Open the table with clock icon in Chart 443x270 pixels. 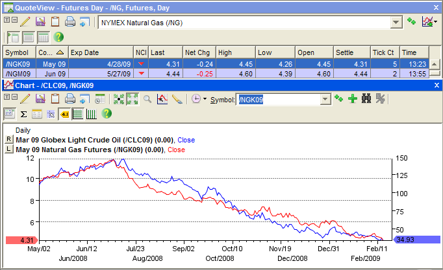pyautogui.click(x=100, y=98)
